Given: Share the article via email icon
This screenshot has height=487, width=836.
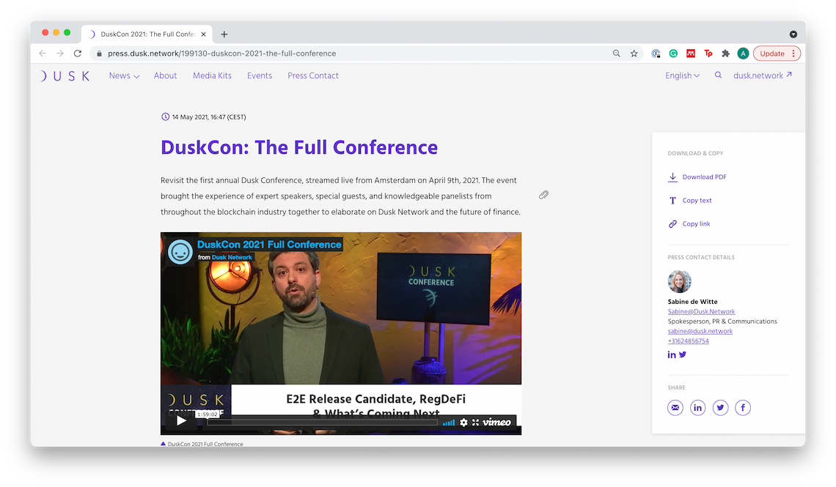Looking at the screenshot, I should (x=675, y=408).
